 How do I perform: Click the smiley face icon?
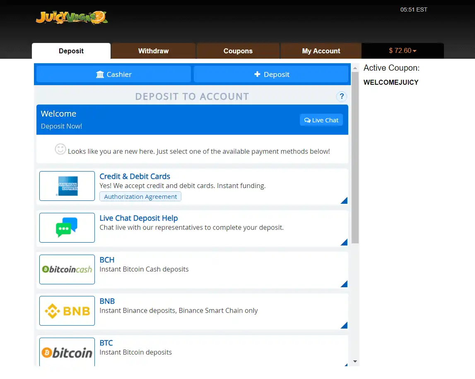pos(60,149)
